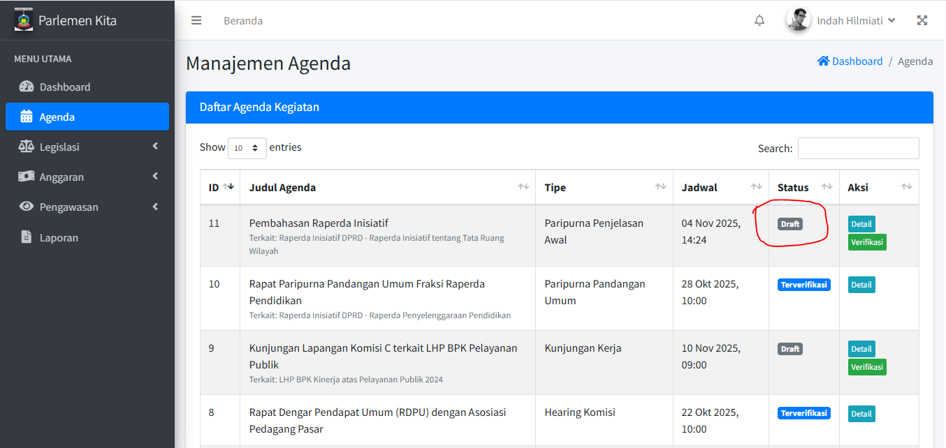Open the notifications bell icon
This screenshot has width=946, height=448.
759,20
